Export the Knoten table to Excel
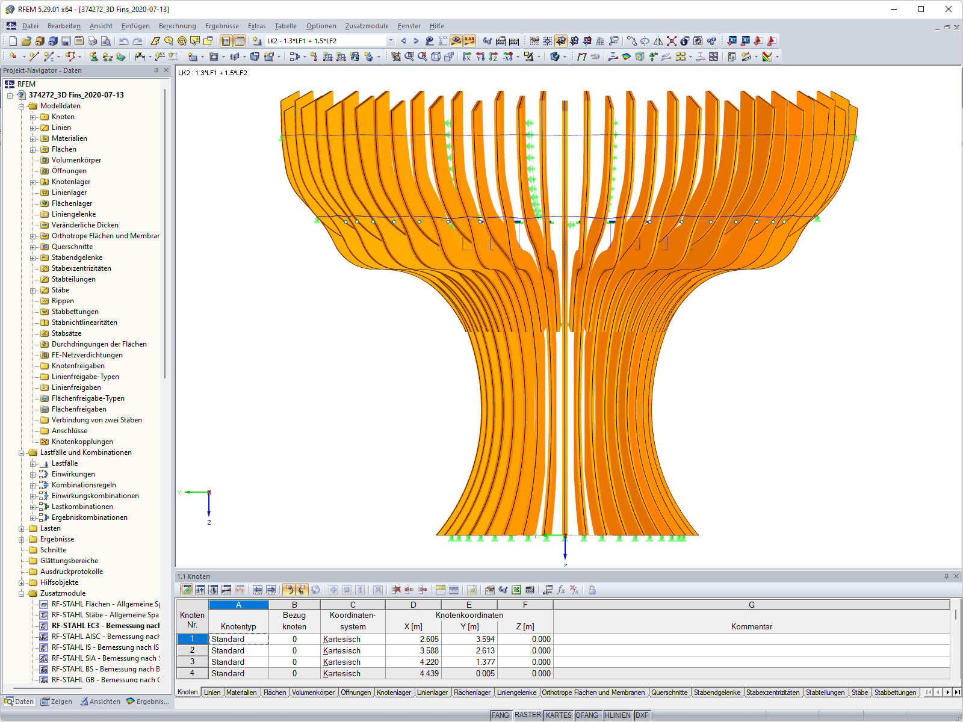This screenshot has width=963, height=722. click(x=516, y=590)
